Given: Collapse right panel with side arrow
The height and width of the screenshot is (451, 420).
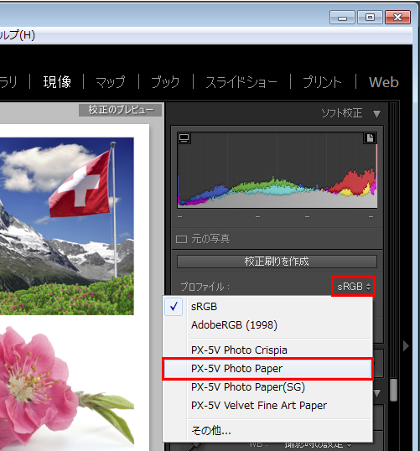Looking at the screenshot, I should 406,345.
